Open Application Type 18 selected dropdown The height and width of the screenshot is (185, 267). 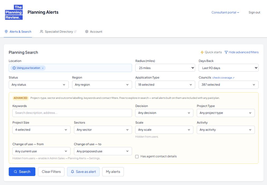tap(165, 85)
